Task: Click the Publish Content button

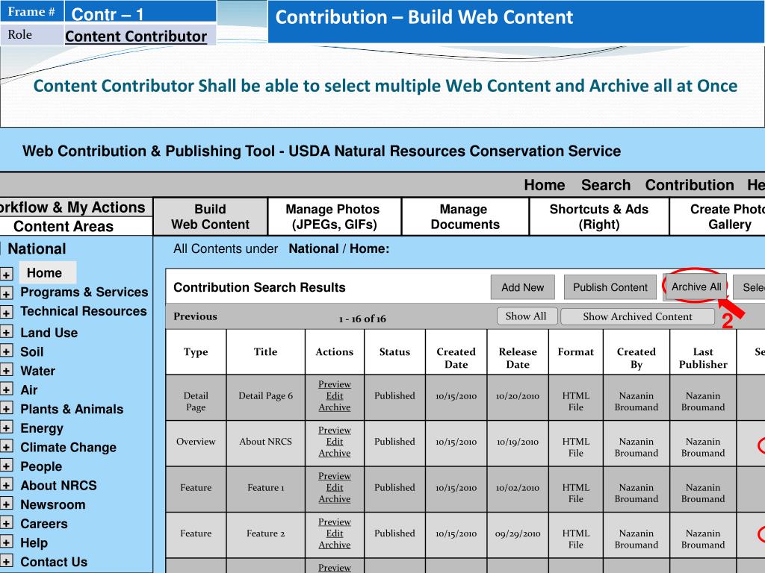Action: click(x=610, y=287)
